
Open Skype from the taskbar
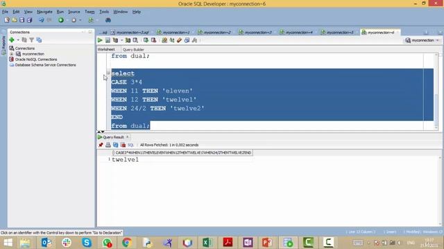click(x=86, y=243)
